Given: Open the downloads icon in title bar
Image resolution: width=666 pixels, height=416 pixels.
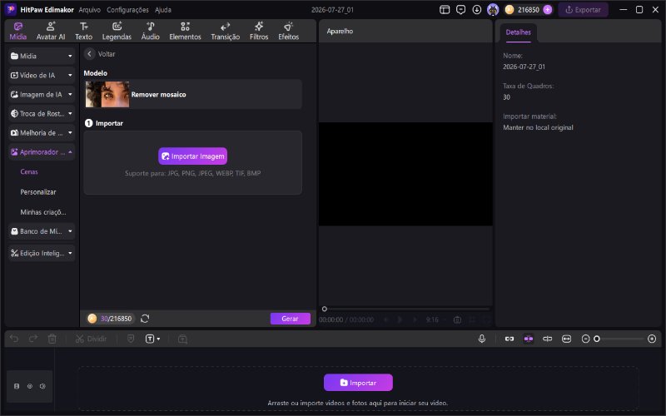Looking at the screenshot, I should (476, 9).
